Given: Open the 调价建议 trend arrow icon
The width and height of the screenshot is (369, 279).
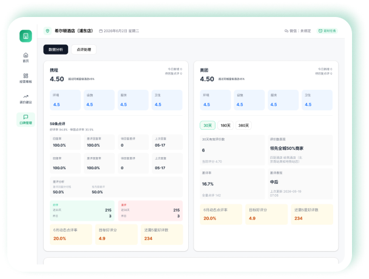Looking at the screenshot, I should coord(25,96).
